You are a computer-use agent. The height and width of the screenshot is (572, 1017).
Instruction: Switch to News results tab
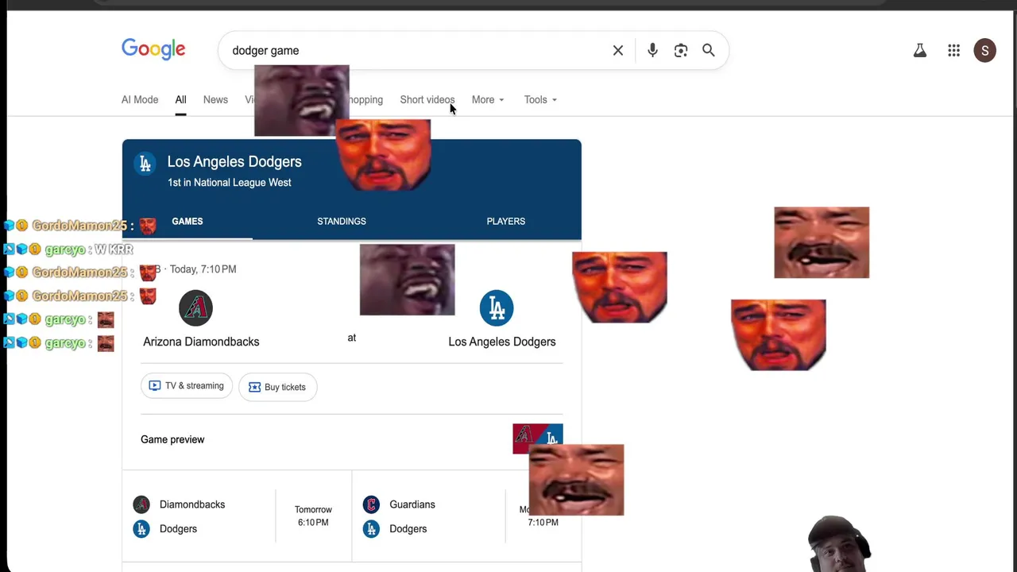pos(215,99)
